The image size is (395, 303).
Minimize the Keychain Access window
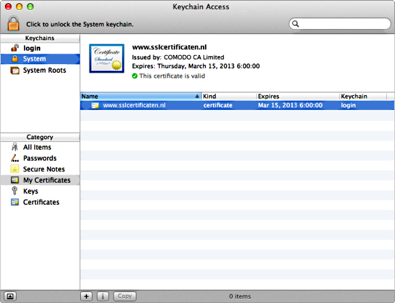coord(19,7)
